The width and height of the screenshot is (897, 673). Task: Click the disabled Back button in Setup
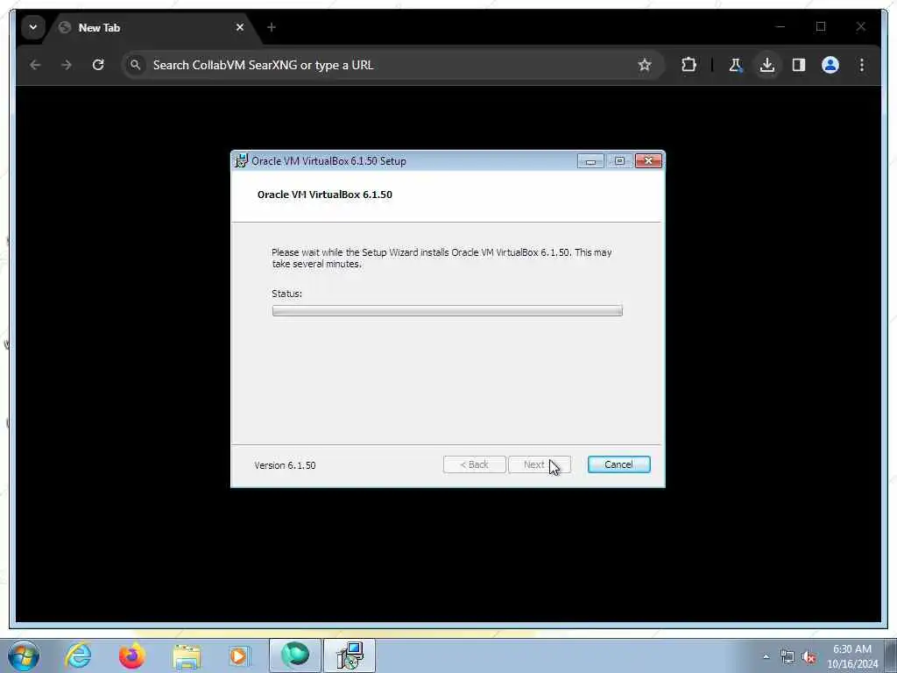[x=474, y=464]
